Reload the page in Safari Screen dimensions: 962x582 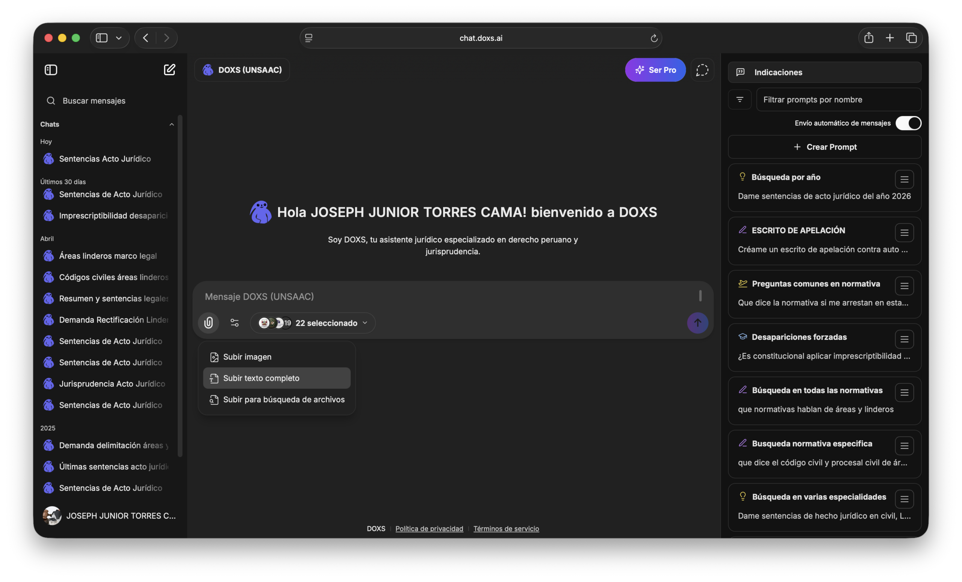click(654, 38)
